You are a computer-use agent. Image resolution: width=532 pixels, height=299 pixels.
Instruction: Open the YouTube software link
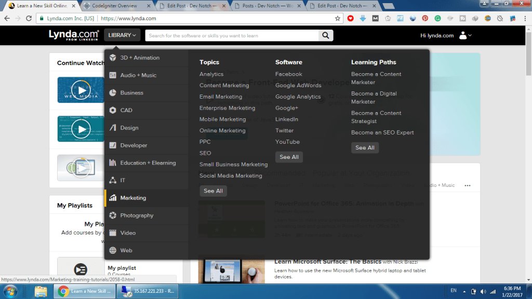click(287, 142)
